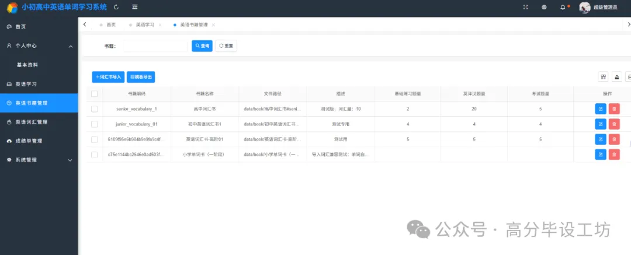Click the refresh icon beside the system title
The image size is (631, 255).
tap(116, 7)
